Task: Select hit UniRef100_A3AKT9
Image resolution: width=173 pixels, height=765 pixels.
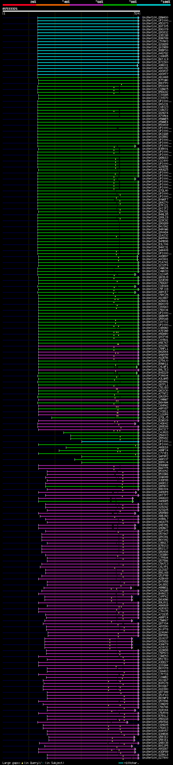Action: tap(155, 644)
